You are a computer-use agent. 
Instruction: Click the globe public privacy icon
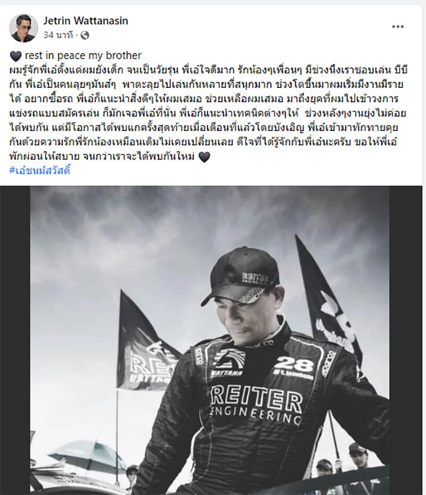(x=85, y=35)
